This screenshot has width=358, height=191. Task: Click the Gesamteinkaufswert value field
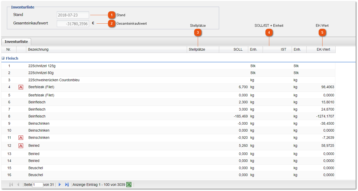click(x=73, y=24)
